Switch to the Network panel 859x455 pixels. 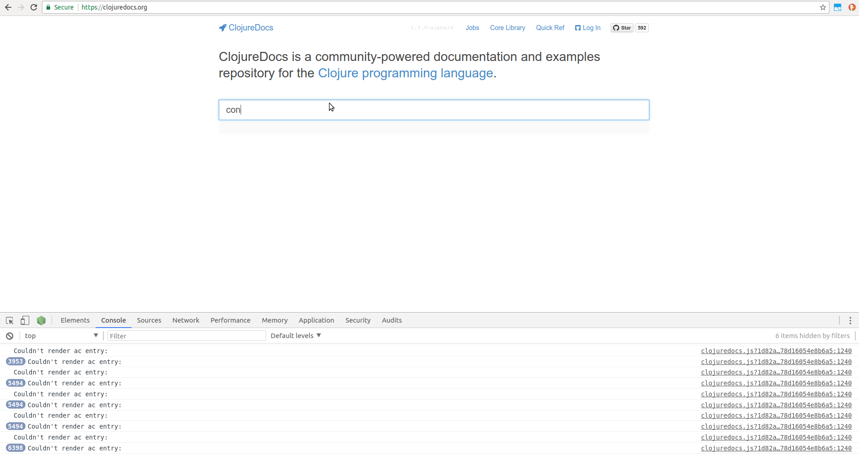tap(185, 320)
